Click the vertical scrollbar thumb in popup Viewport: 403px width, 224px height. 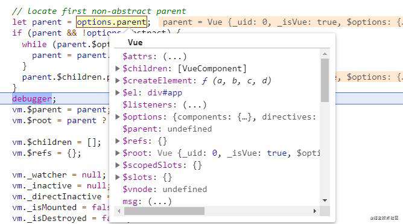(x=325, y=80)
